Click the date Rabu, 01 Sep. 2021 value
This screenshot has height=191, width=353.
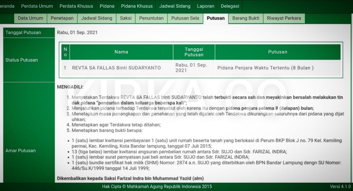point(77,33)
